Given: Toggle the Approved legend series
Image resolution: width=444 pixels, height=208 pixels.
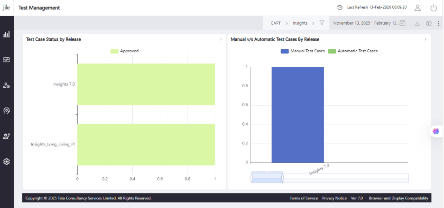Looking at the screenshot, I should [x=125, y=51].
